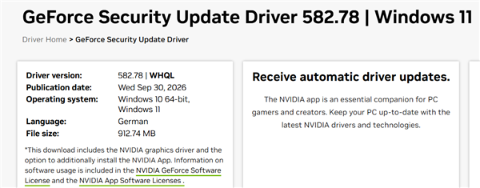
Task: Open the NVIDIA App Software Licenses link
Action: coord(130,180)
